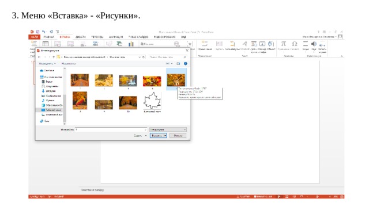
Task: Switch to Slide Sorter view in status bar
Action: (x=287, y=197)
